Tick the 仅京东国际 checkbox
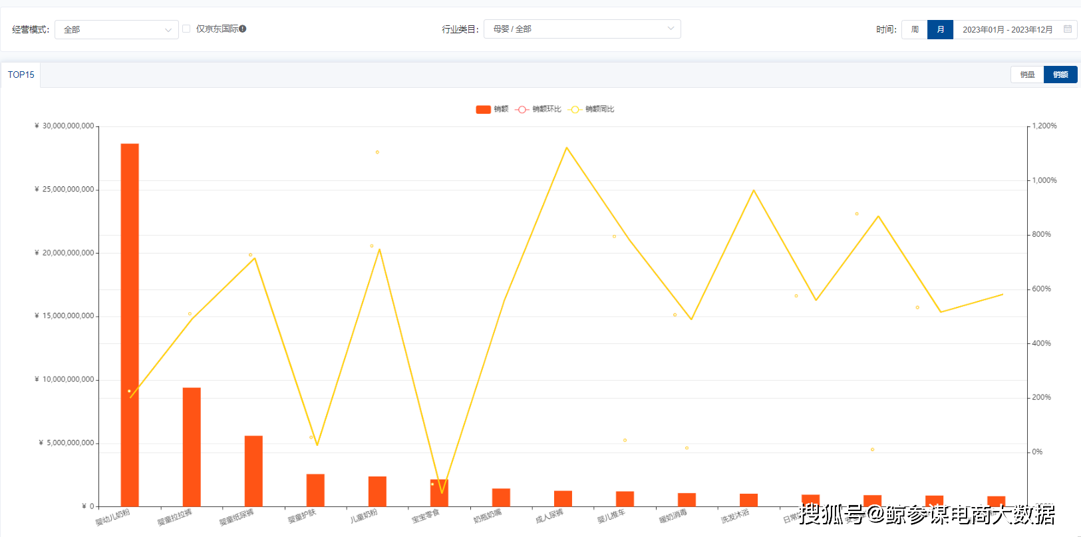Viewport: 1081px width, 537px height. (x=186, y=29)
